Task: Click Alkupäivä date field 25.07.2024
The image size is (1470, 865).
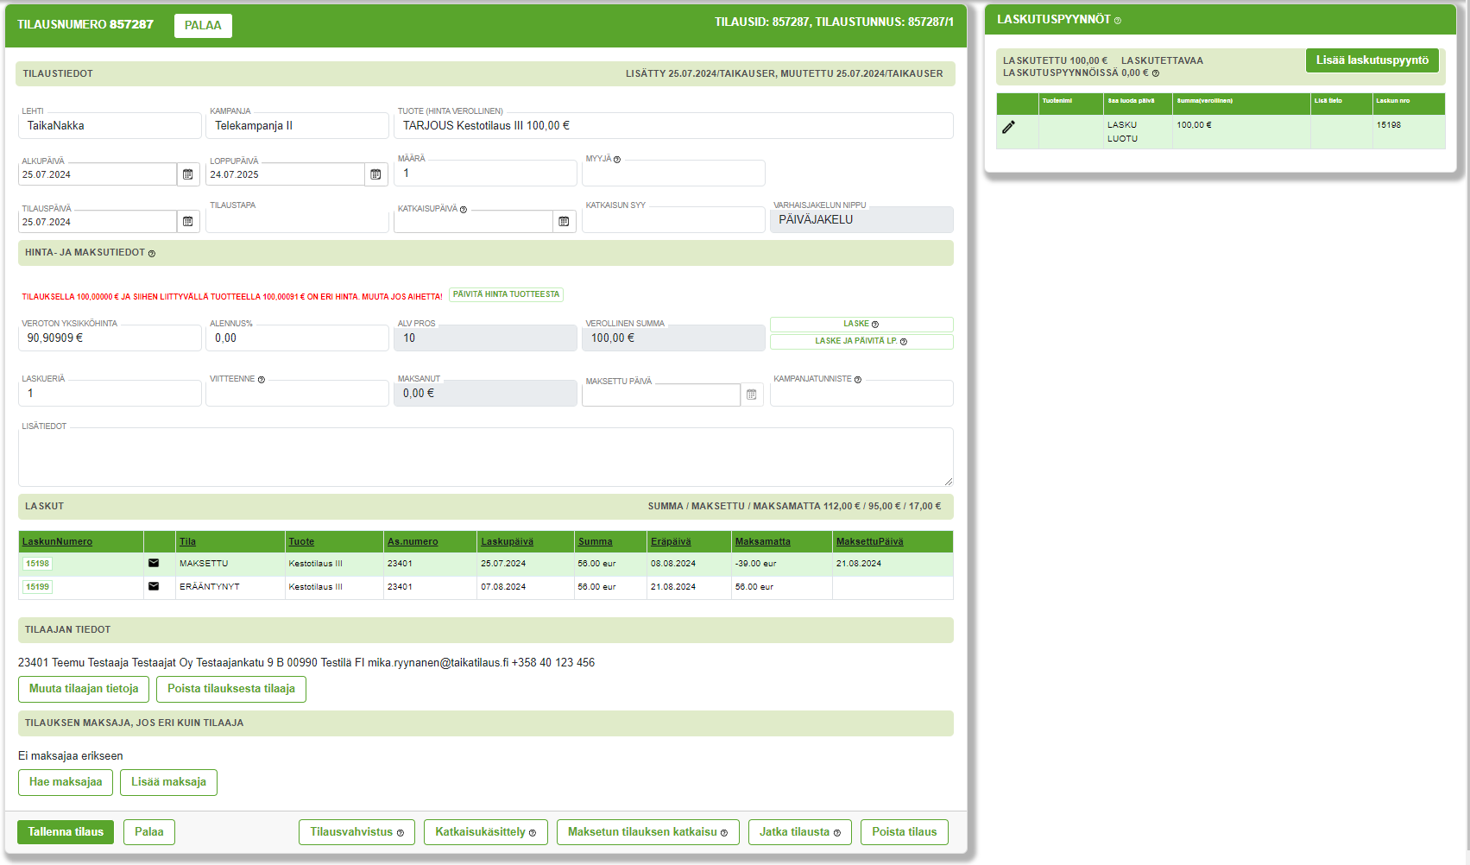Action: (x=97, y=174)
